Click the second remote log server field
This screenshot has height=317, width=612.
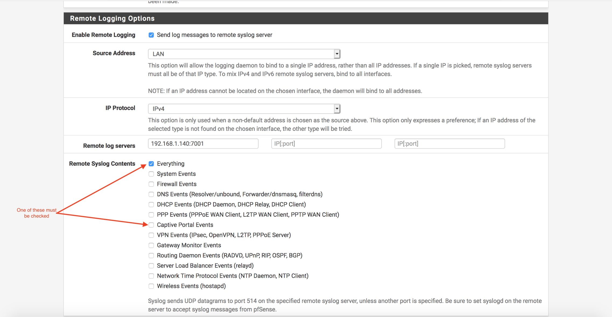point(326,143)
